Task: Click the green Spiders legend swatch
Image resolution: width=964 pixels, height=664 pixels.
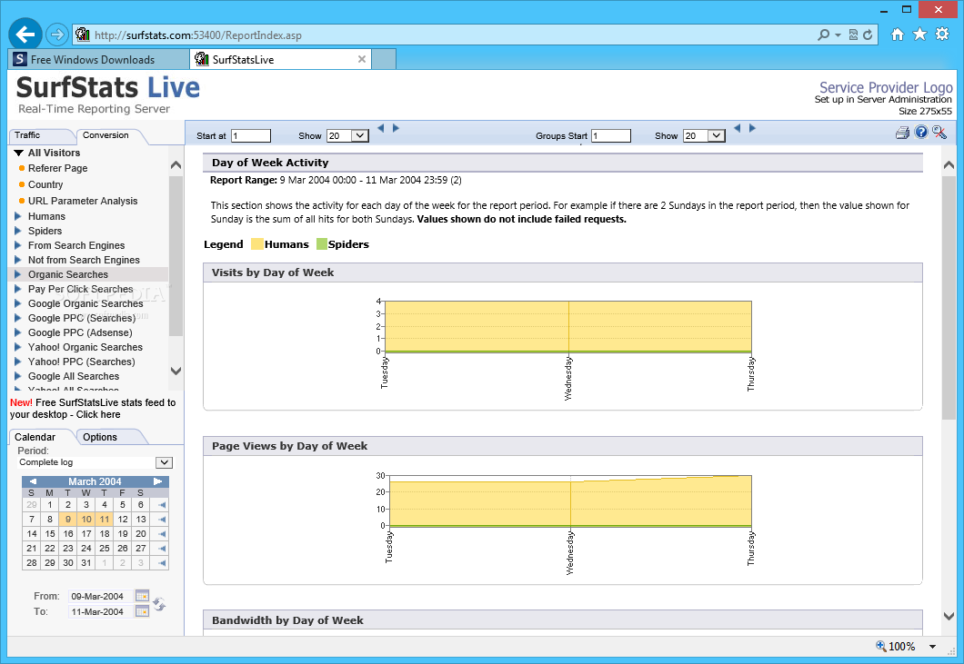Action: click(x=322, y=243)
